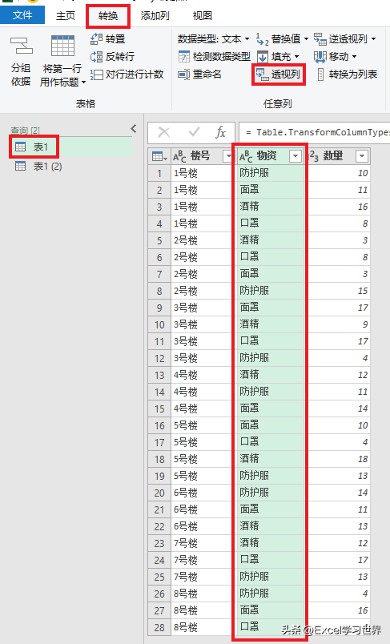Screen dimensions: 390x644
Task: Switch to the 转换 (Transform) tab
Action: point(108,16)
